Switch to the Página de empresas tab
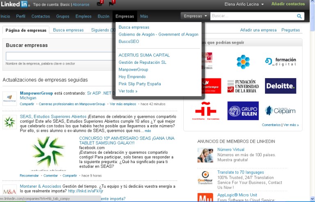 (26, 30)
